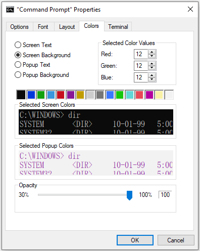The width and height of the screenshot is (200, 251).
Task: Pick the dark red color swatch
Action: point(61,95)
